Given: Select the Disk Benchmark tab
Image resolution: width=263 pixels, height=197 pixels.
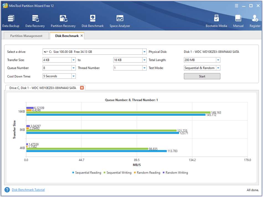Looking at the screenshot, I should tap(67, 36).
